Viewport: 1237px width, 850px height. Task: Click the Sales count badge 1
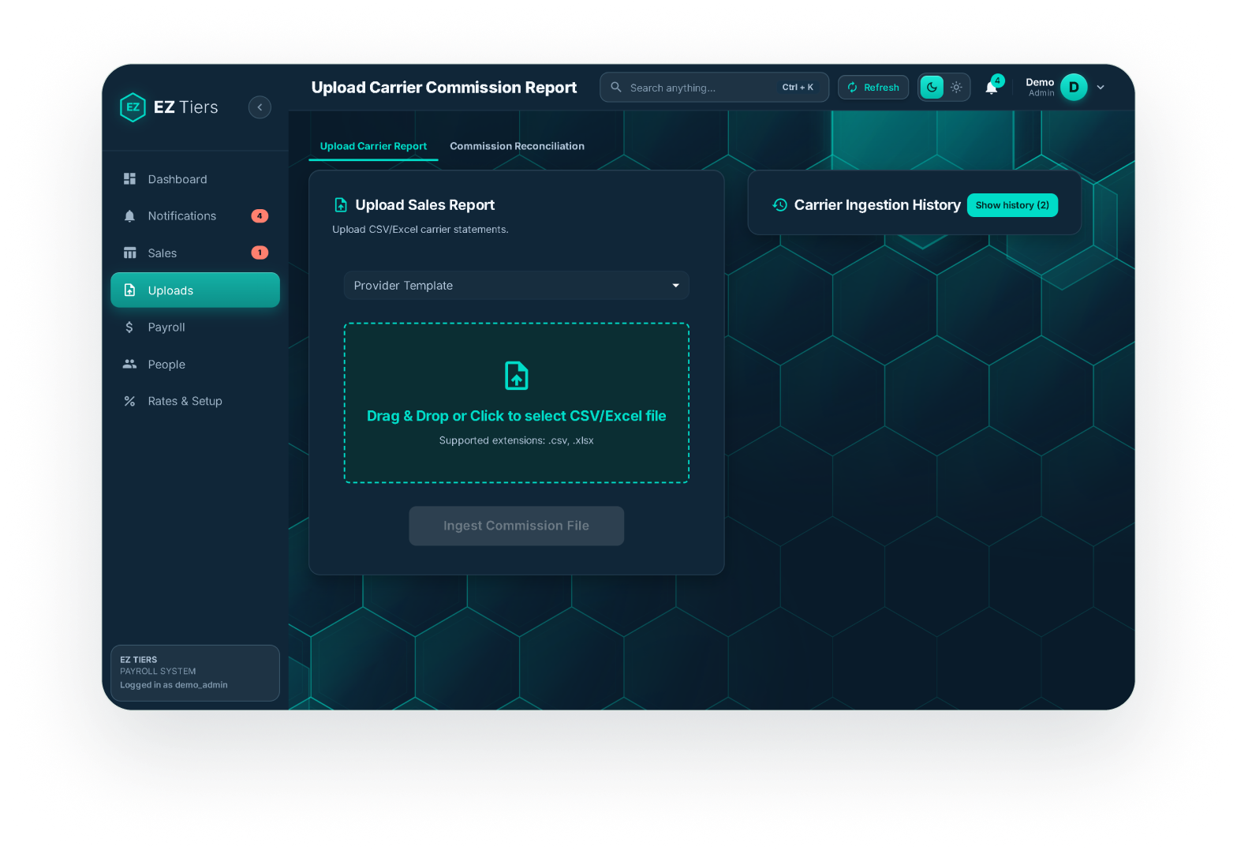click(x=260, y=253)
